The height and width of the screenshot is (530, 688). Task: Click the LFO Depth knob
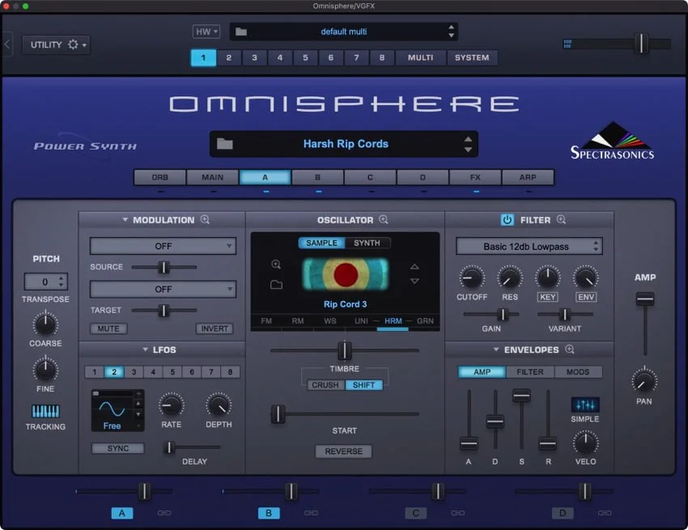219,405
